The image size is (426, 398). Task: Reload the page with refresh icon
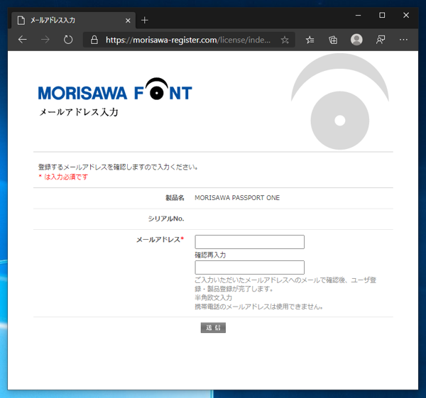(68, 40)
